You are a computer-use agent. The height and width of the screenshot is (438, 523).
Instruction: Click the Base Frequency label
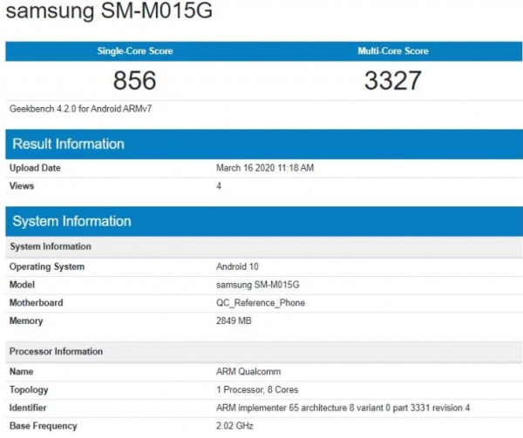pos(43,426)
